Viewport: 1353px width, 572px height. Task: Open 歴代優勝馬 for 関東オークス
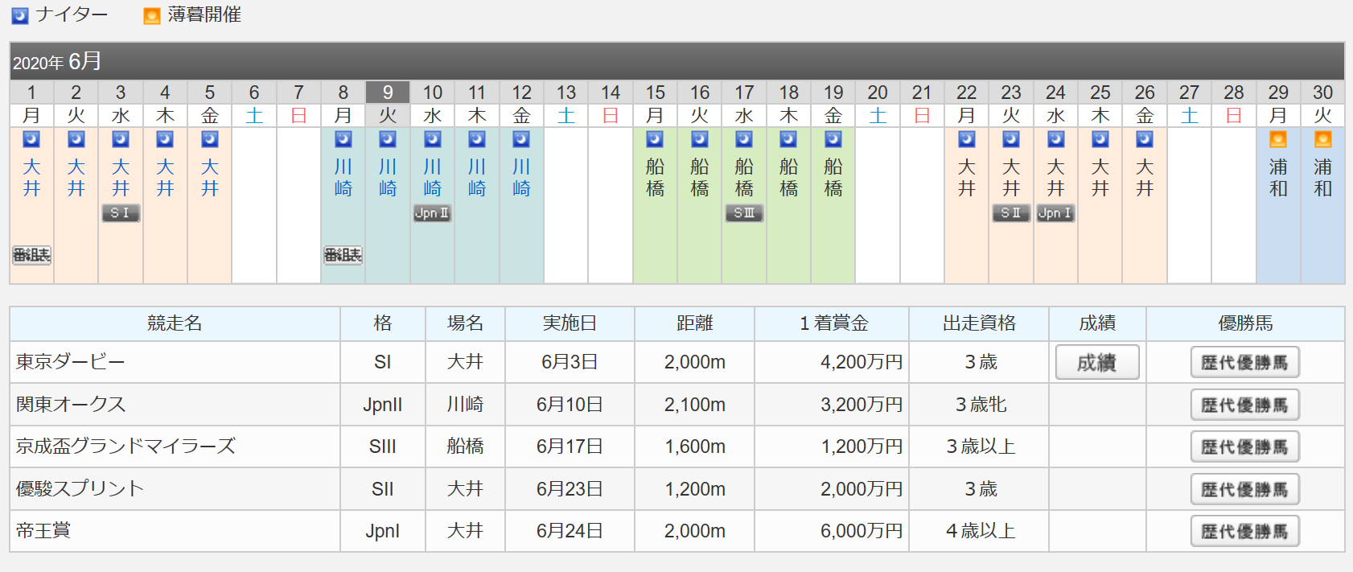[x=1245, y=405]
